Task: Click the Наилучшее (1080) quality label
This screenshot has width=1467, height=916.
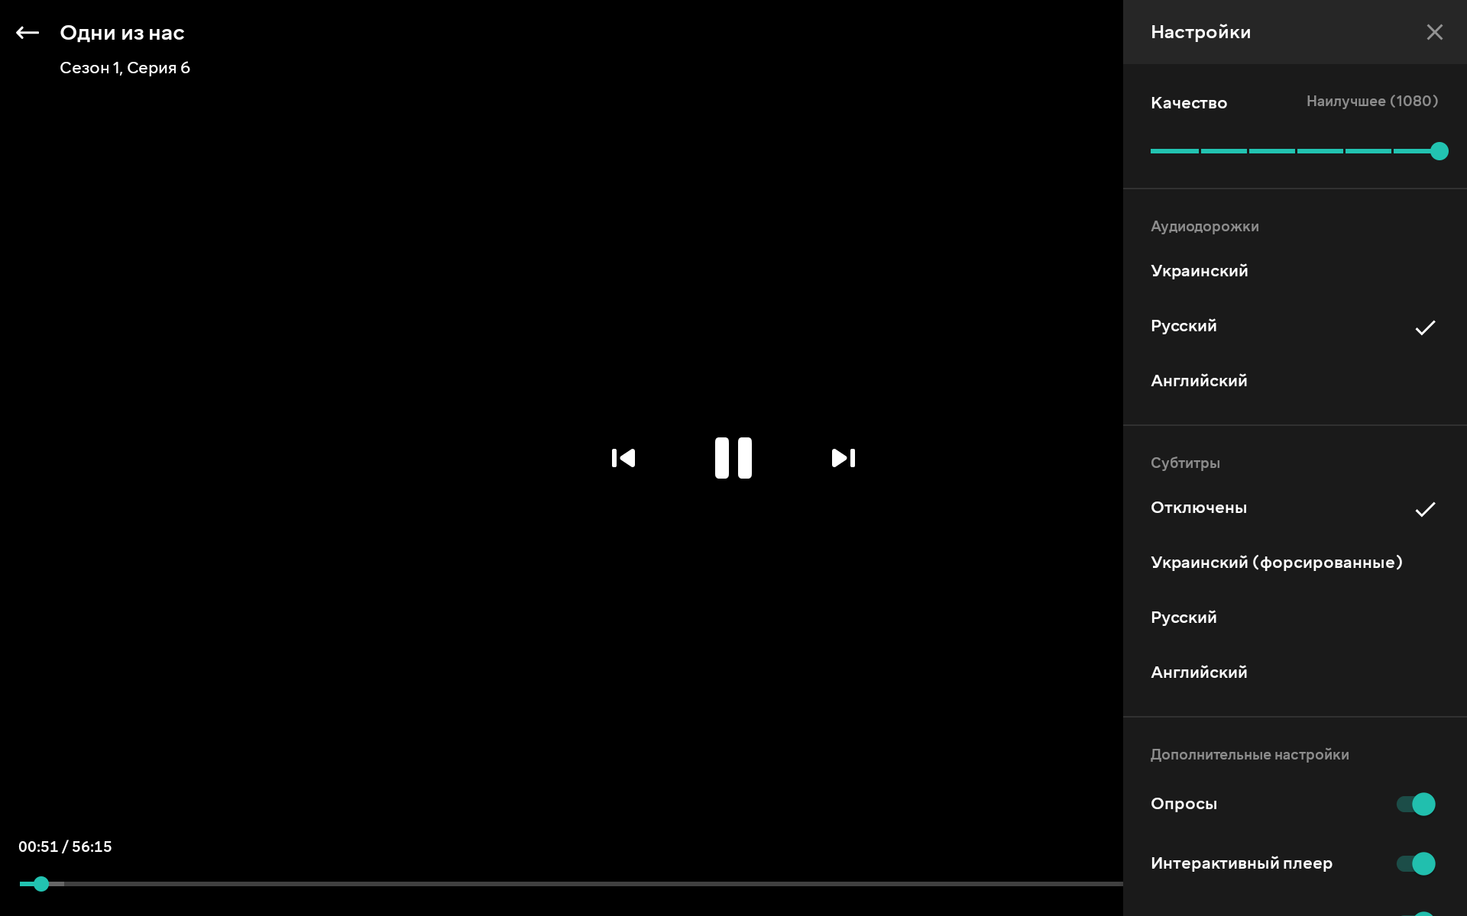Action: tap(1371, 102)
